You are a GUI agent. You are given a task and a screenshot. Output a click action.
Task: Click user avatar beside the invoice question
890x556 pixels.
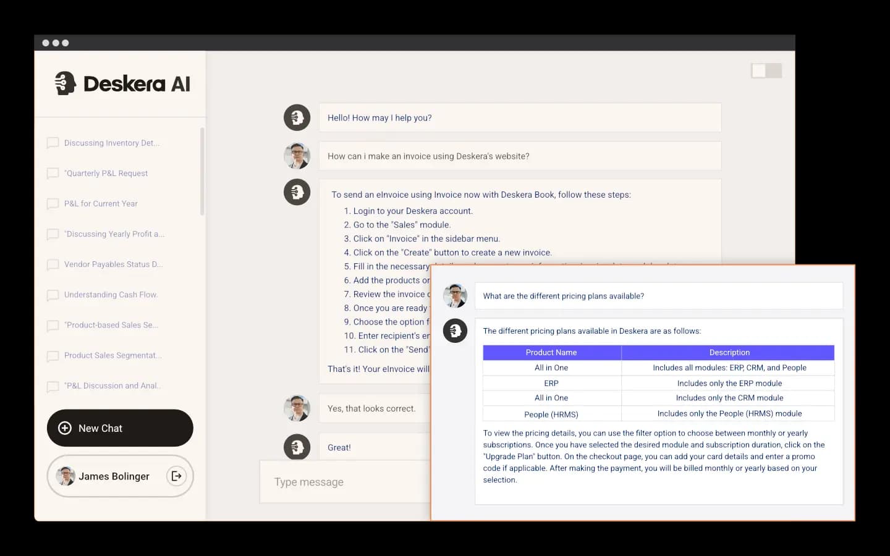pos(297,156)
